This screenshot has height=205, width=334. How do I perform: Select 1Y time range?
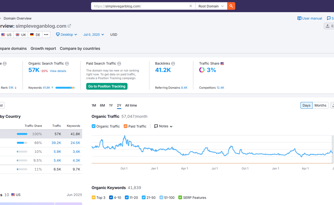111,105
